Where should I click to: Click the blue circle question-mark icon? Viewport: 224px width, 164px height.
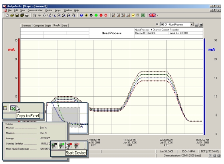point(81,15)
